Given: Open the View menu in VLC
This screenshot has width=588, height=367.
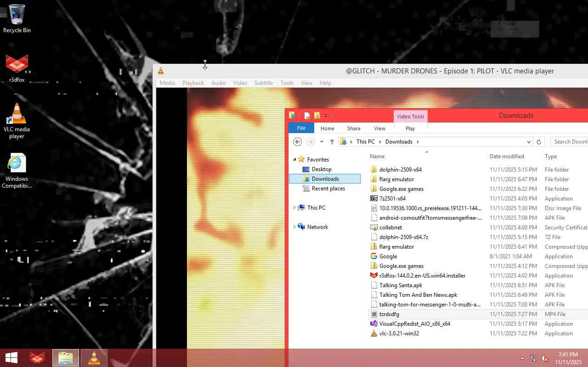Looking at the screenshot, I should click(x=306, y=83).
